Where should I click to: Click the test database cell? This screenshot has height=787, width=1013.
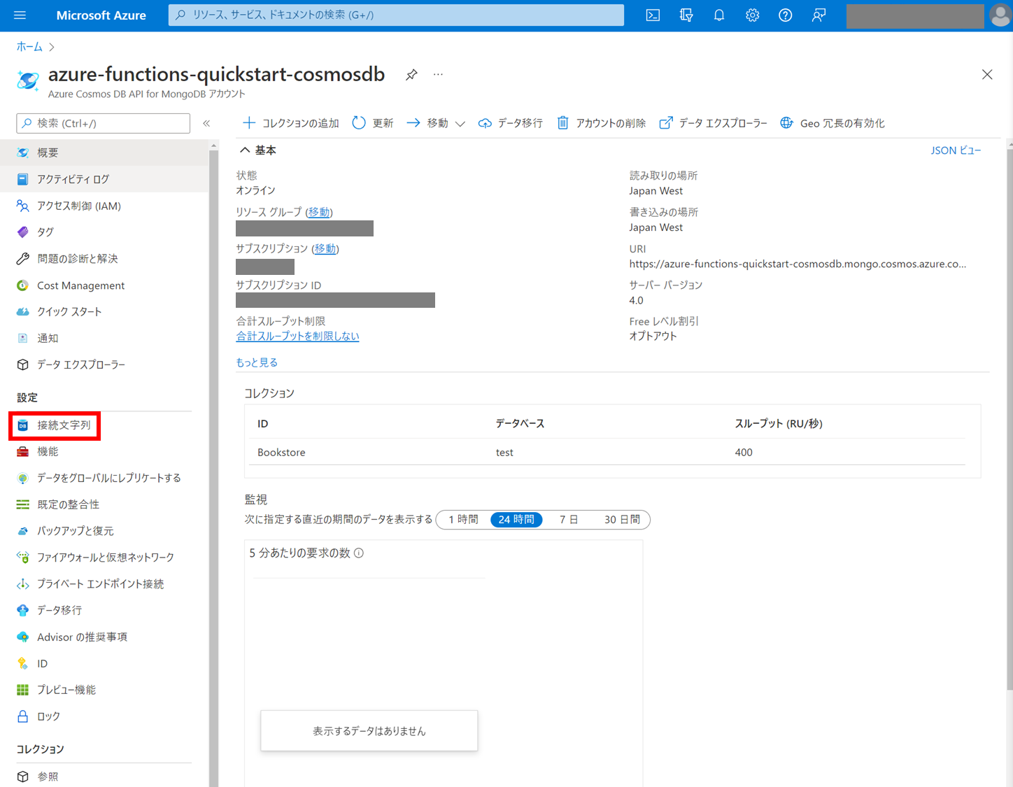coord(504,453)
